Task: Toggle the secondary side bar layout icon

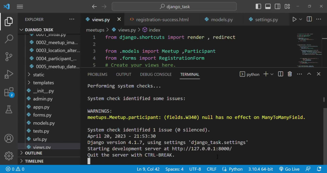Action: coord(277,7)
